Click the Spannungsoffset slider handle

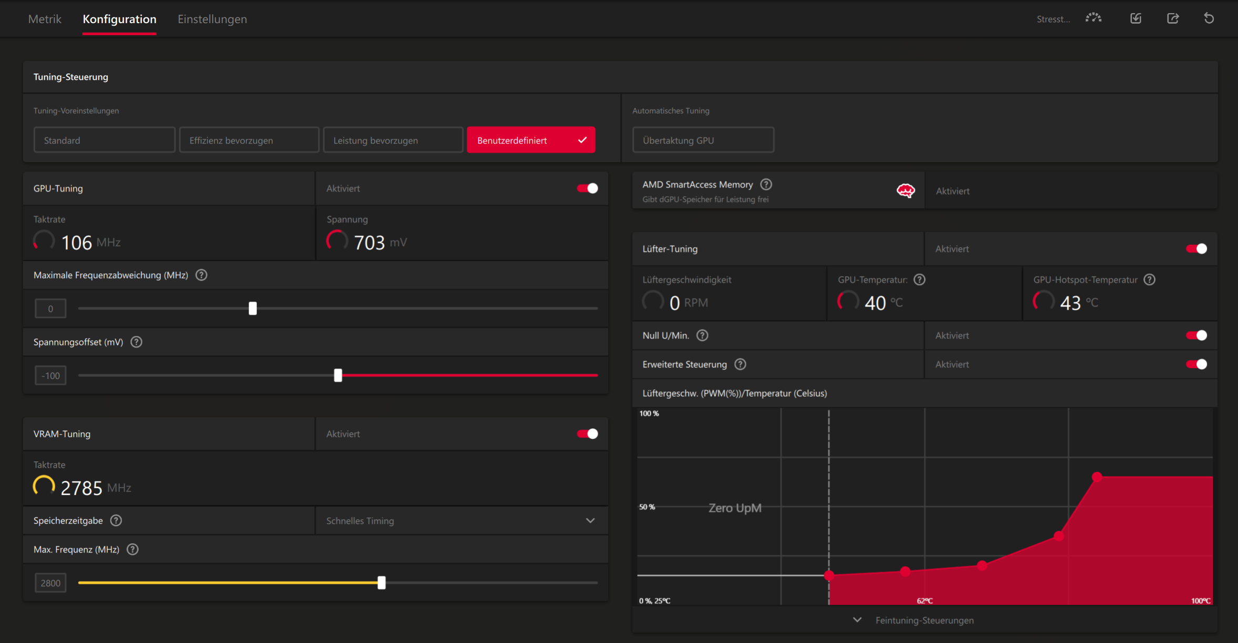(338, 375)
